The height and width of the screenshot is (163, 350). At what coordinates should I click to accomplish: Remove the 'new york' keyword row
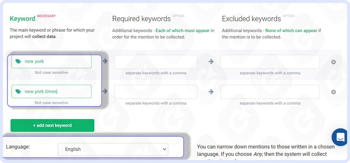(333, 62)
